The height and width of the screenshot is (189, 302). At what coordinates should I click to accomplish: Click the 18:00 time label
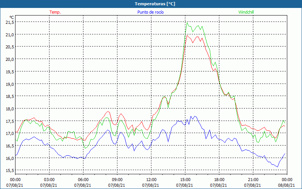(219, 180)
